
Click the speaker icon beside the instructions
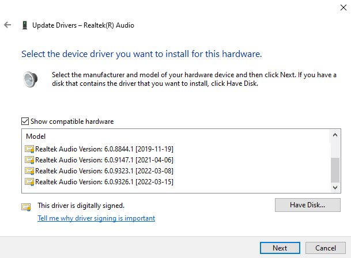(30, 79)
